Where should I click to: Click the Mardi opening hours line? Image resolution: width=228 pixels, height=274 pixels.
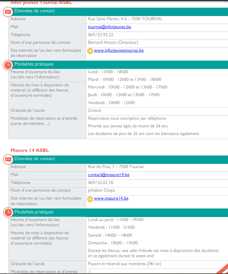(125, 79)
